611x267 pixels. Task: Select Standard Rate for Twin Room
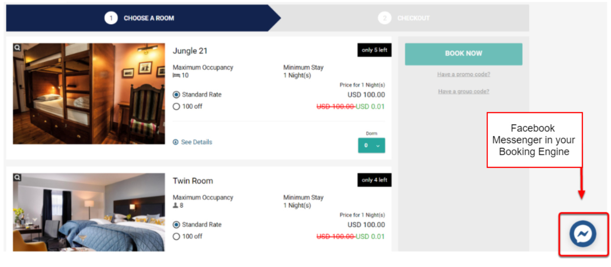tap(176, 225)
